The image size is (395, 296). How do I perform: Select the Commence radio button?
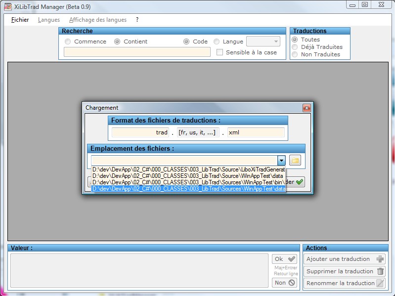tap(68, 42)
